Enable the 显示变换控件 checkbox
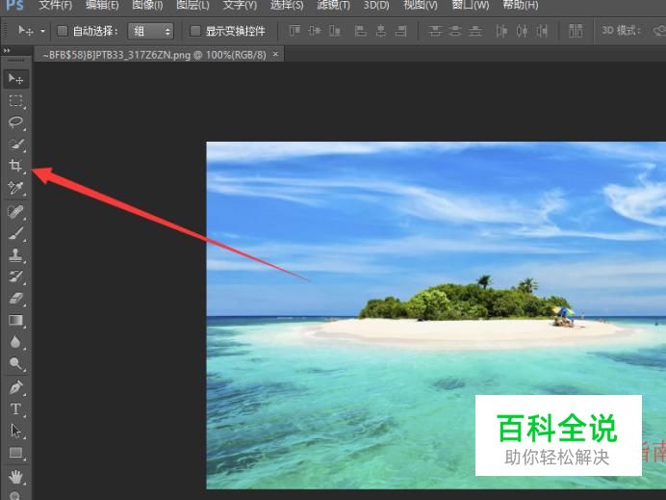The width and height of the screenshot is (666, 500). point(195,31)
